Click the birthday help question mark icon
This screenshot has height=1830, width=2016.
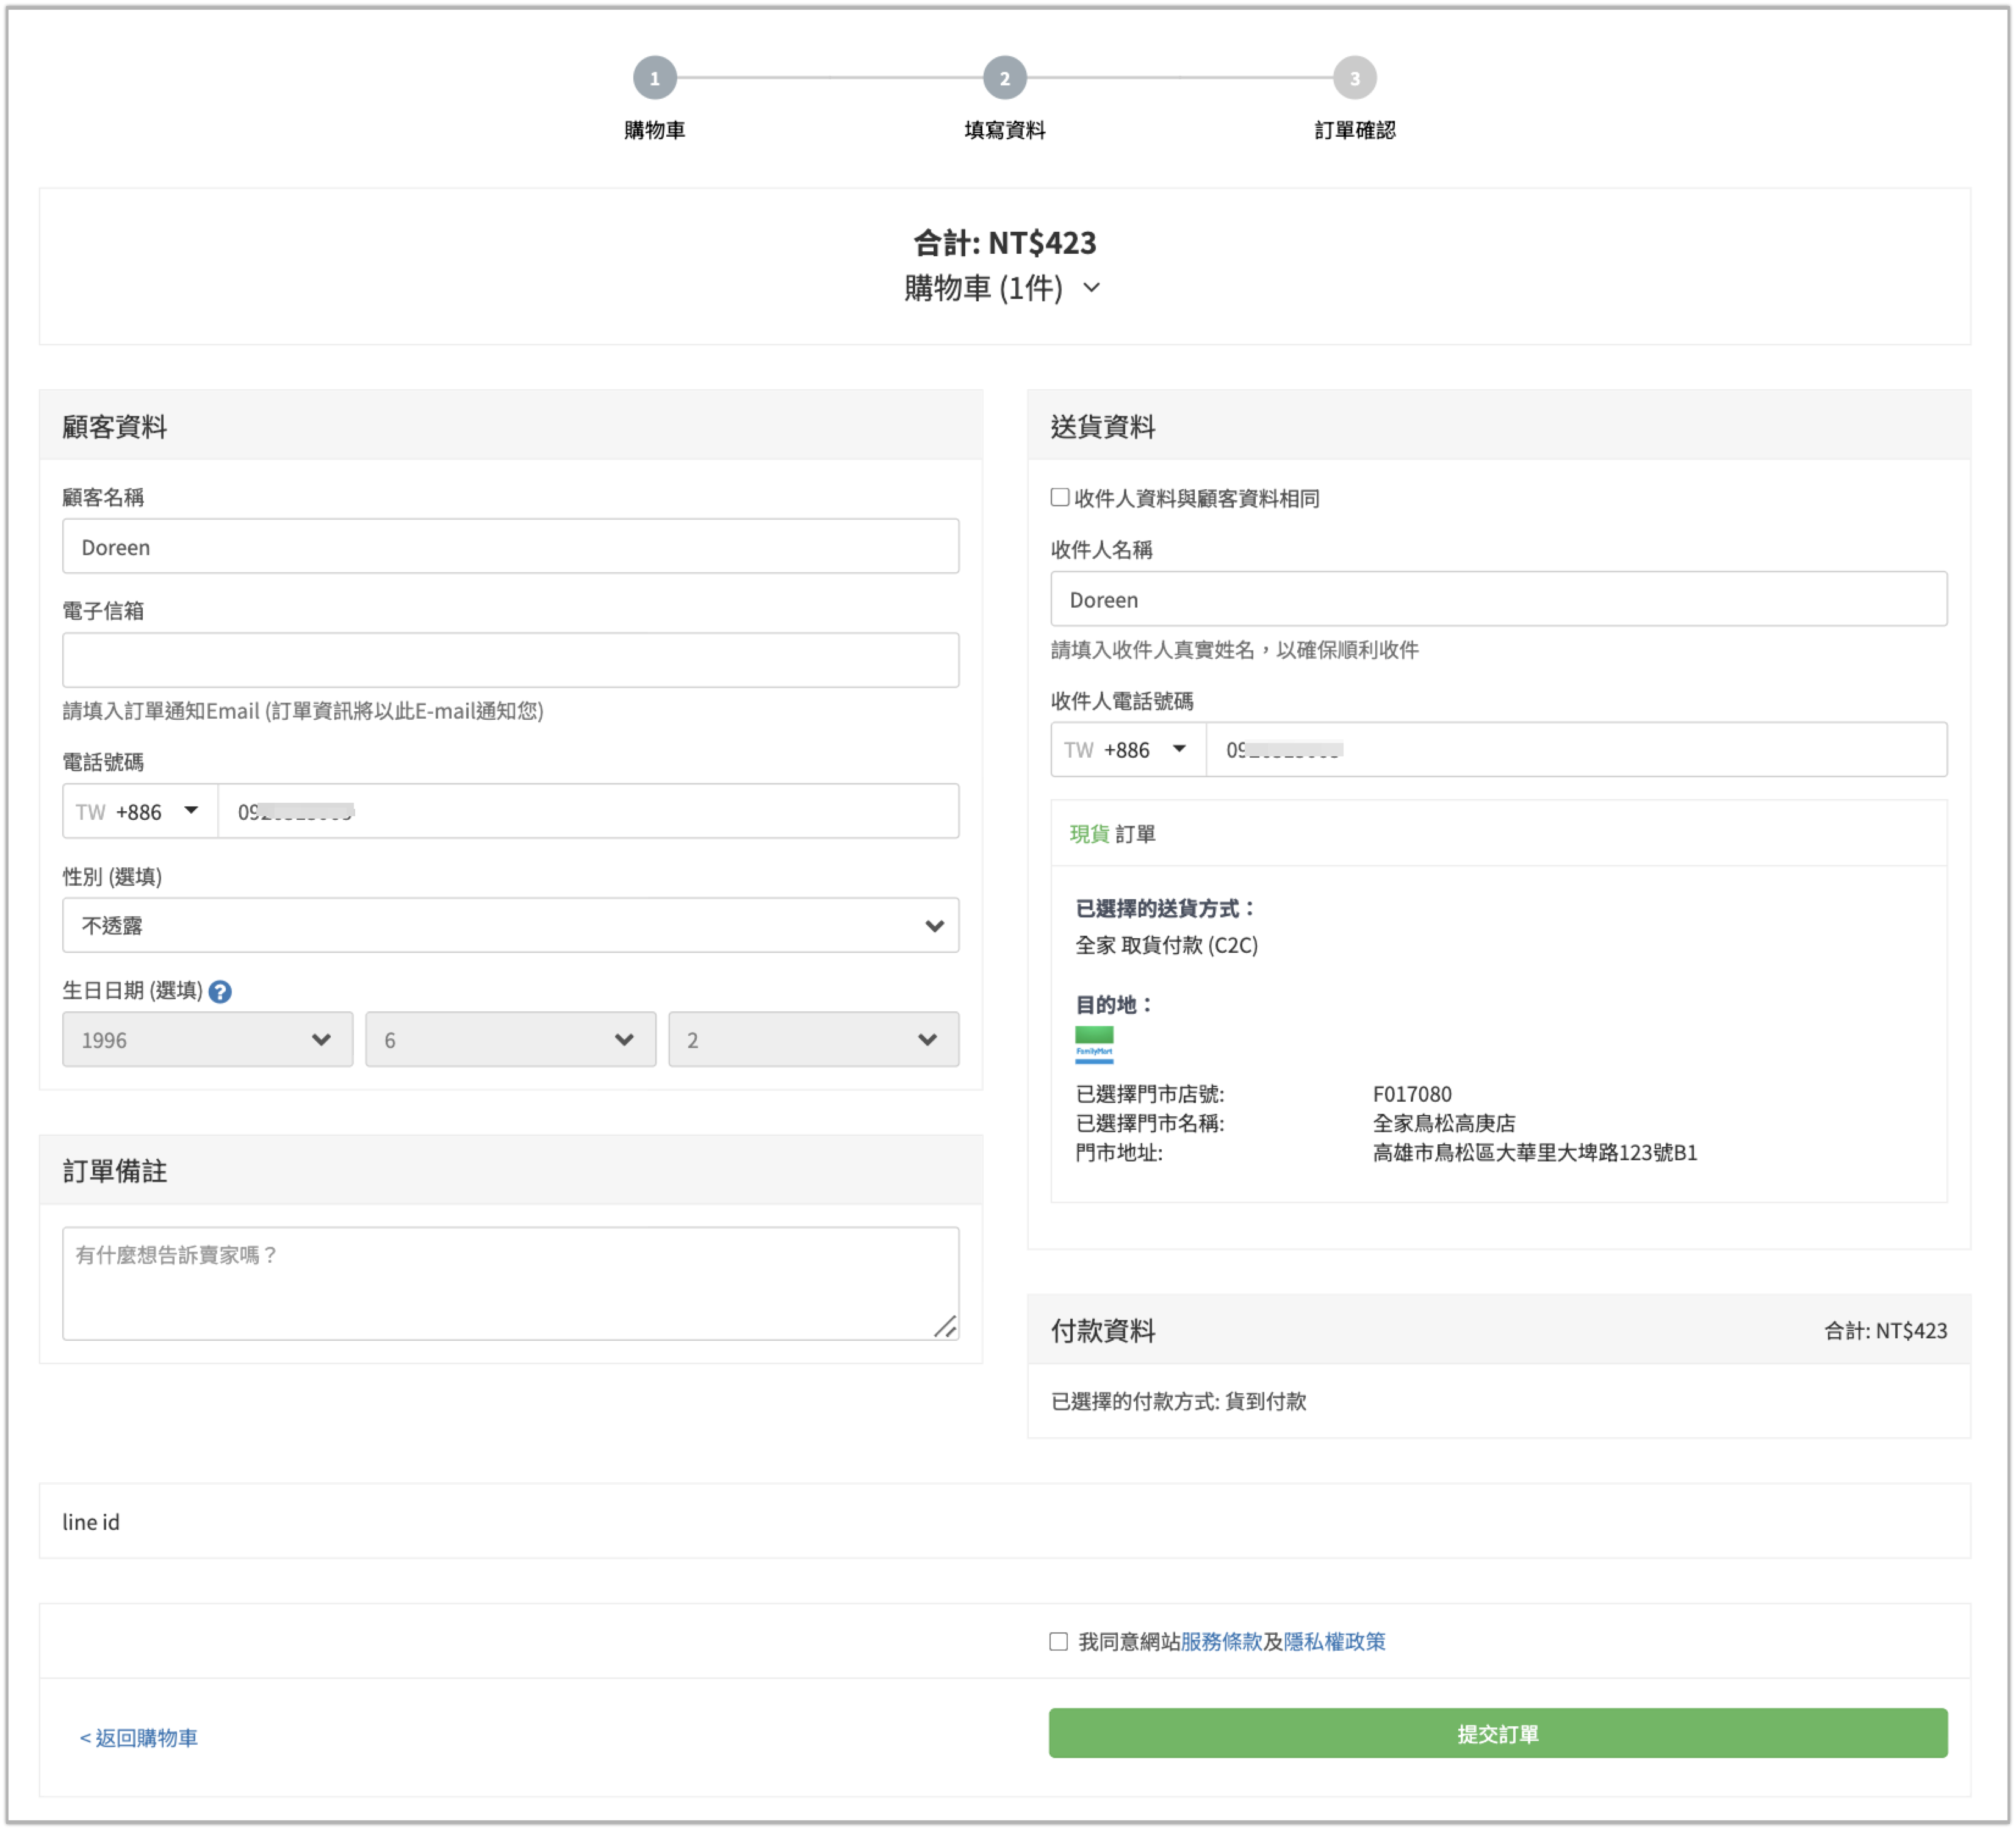pos(220,991)
